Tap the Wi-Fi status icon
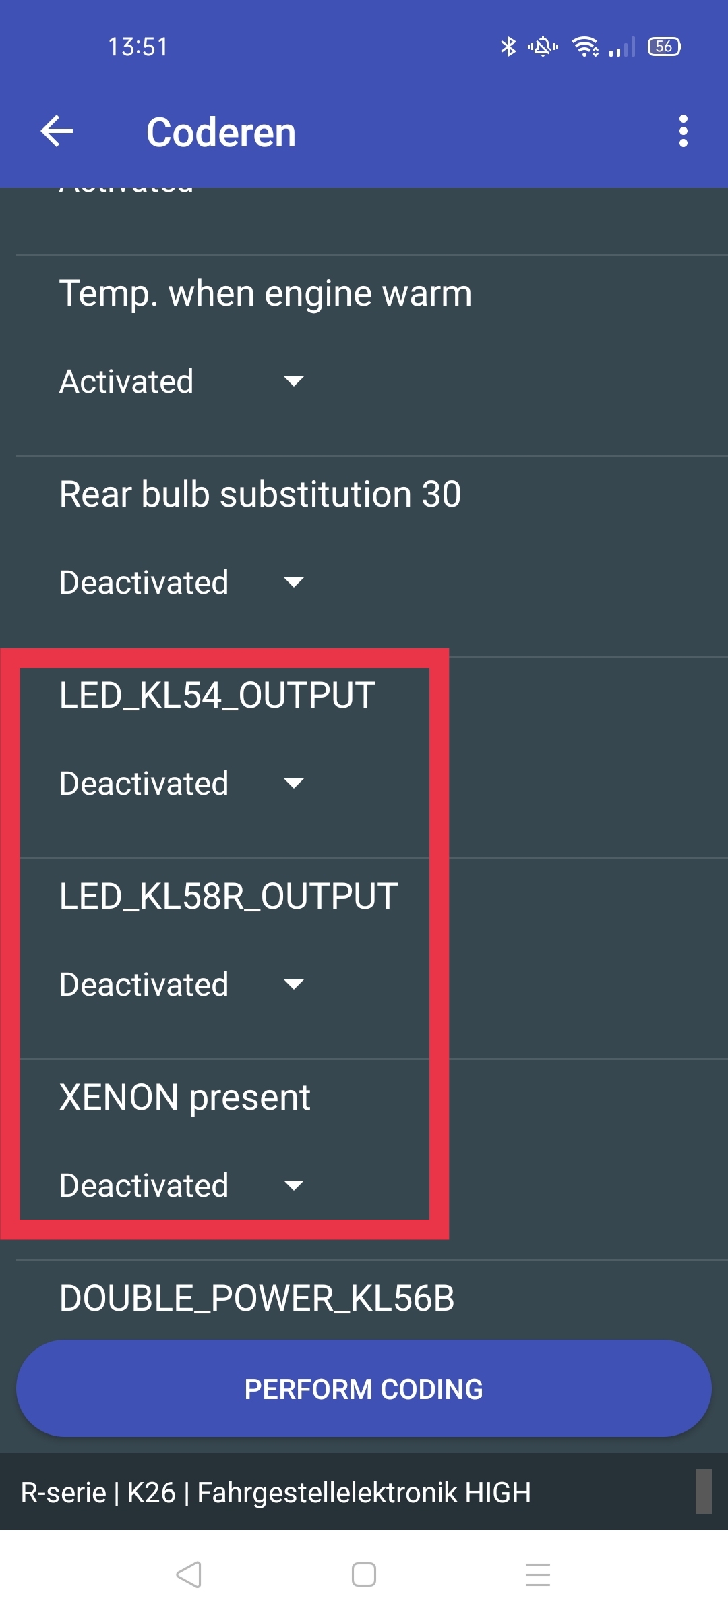 (x=585, y=47)
